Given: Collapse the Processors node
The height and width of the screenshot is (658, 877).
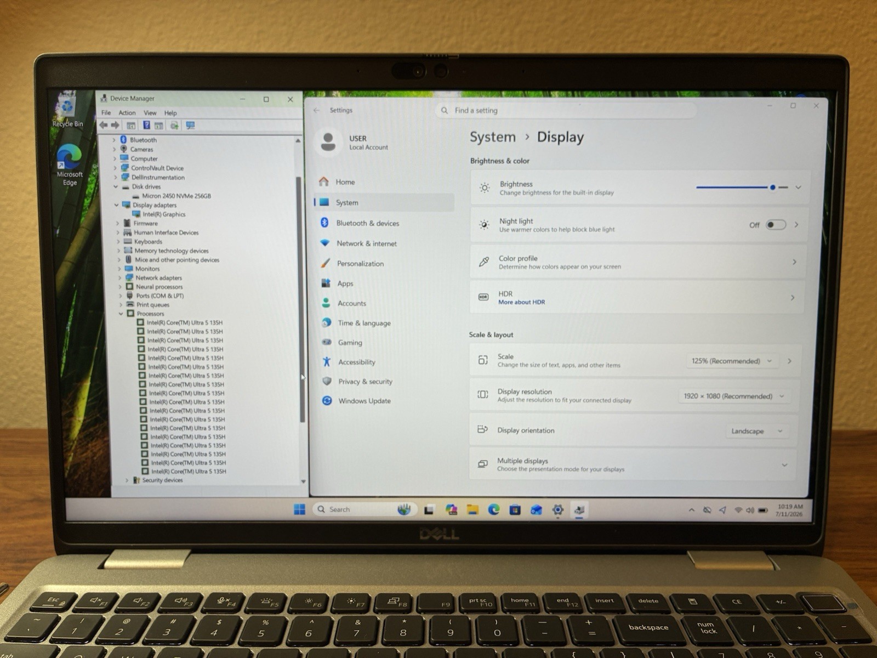Looking at the screenshot, I should coord(121,314).
